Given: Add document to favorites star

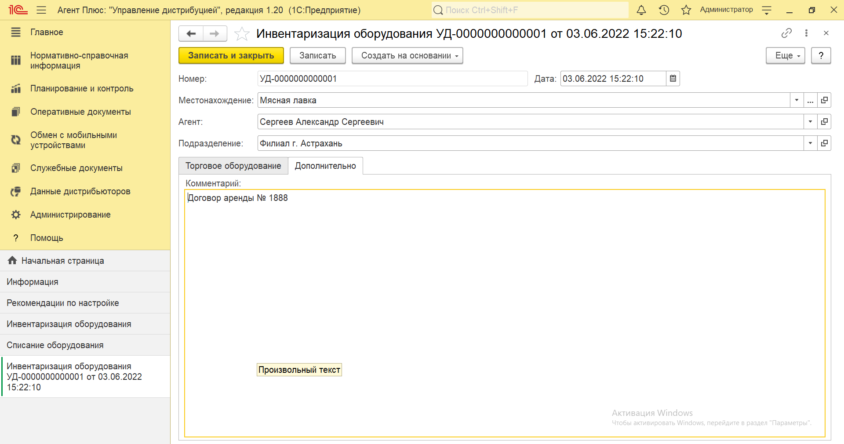Looking at the screenshot, I should point(242,34).
